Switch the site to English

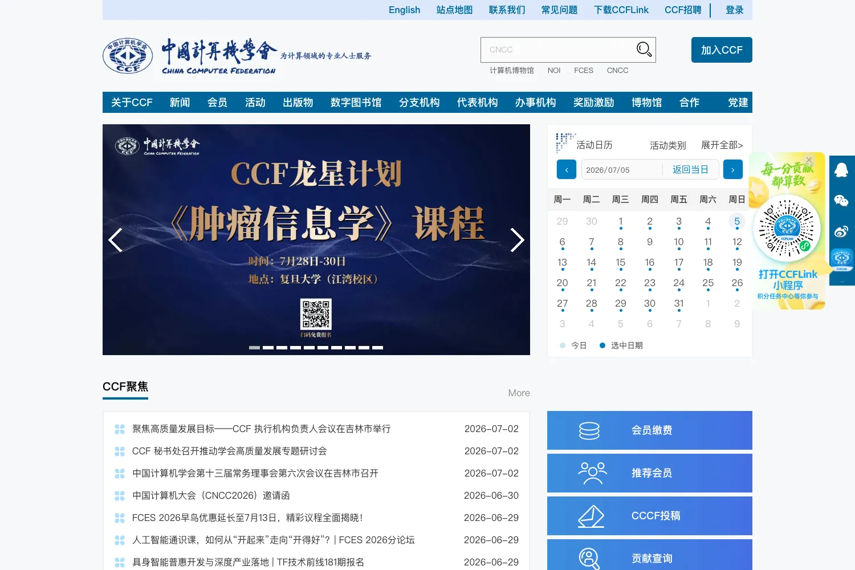pos(404,10)
